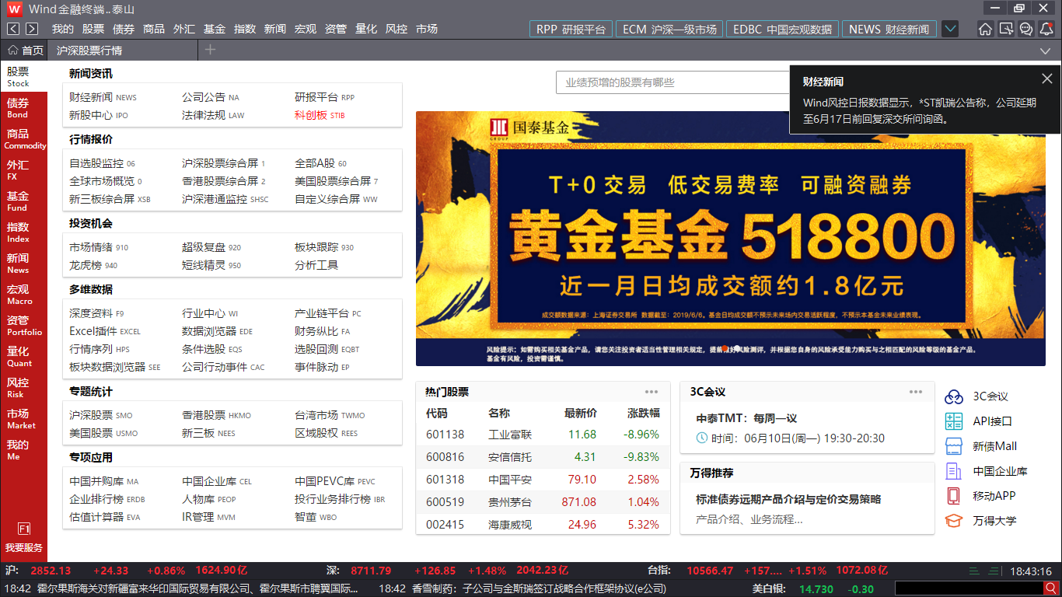This screenshot has width=1062, height=597.
Task: Open the 3C会议 cloud icon shortcut
Action: point(954,396)
